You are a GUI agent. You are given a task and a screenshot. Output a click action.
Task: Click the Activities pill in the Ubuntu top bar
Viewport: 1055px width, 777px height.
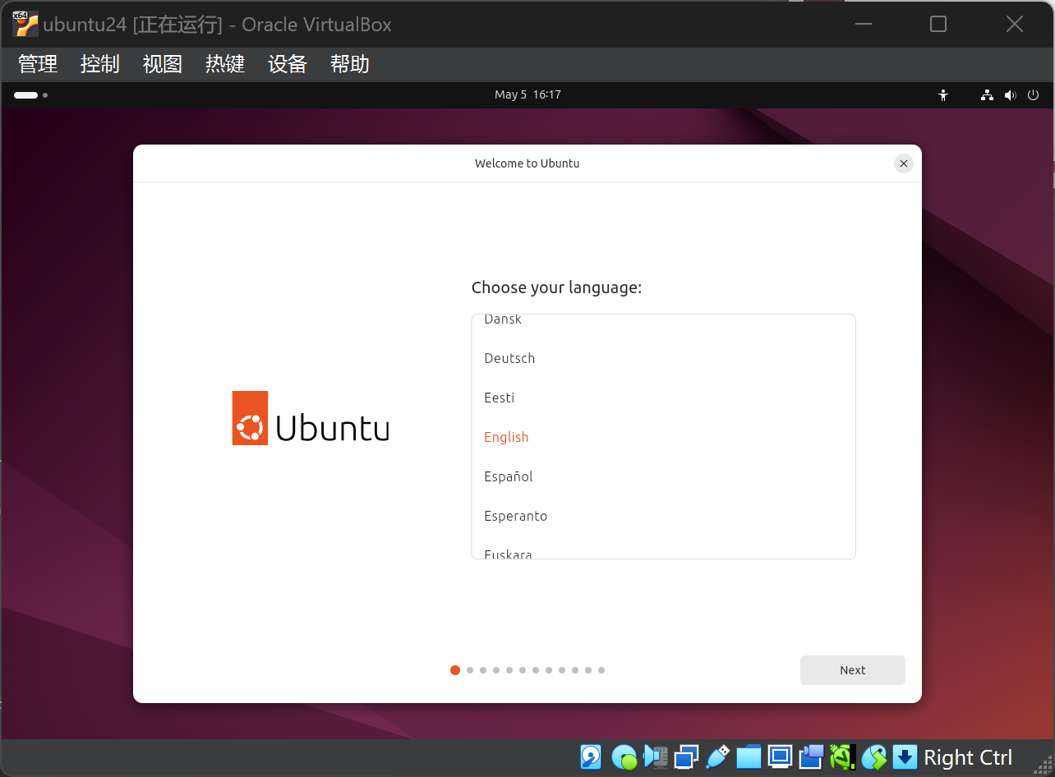30,95
